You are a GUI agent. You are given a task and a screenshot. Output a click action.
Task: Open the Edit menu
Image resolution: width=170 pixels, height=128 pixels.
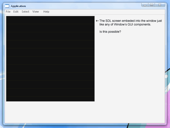pyautogui.click(x=16, y=12)
